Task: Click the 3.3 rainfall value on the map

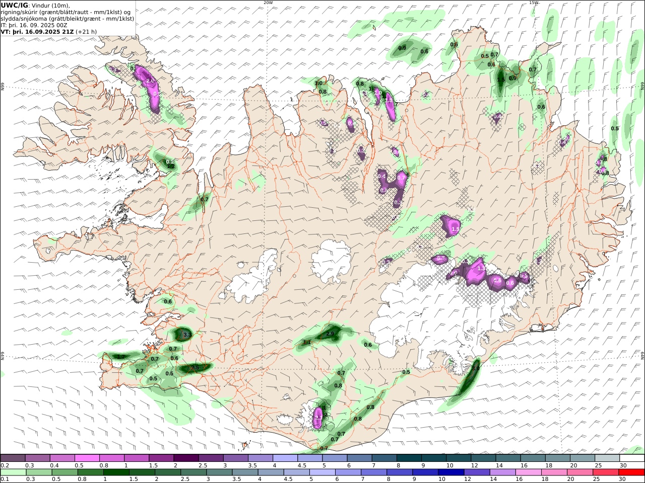Action: coord(187,335)
